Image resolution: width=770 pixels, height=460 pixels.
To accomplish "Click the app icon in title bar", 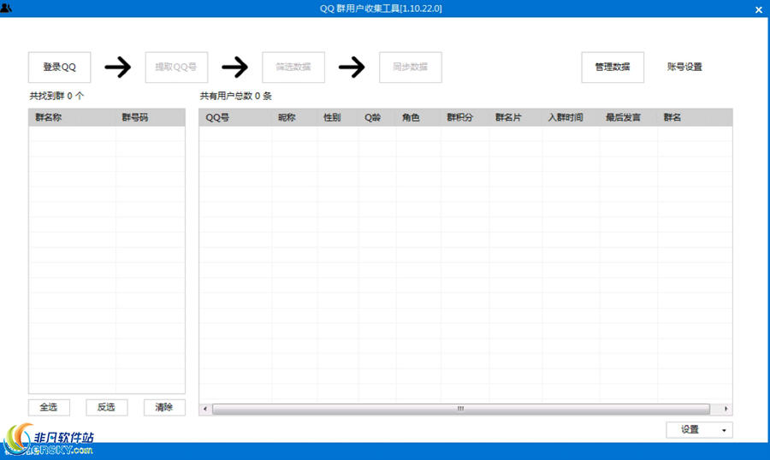I will (x=6, y=9).
